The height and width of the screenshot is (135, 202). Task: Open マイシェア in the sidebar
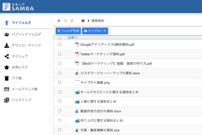pyautogui.click(x=20, y=56)
